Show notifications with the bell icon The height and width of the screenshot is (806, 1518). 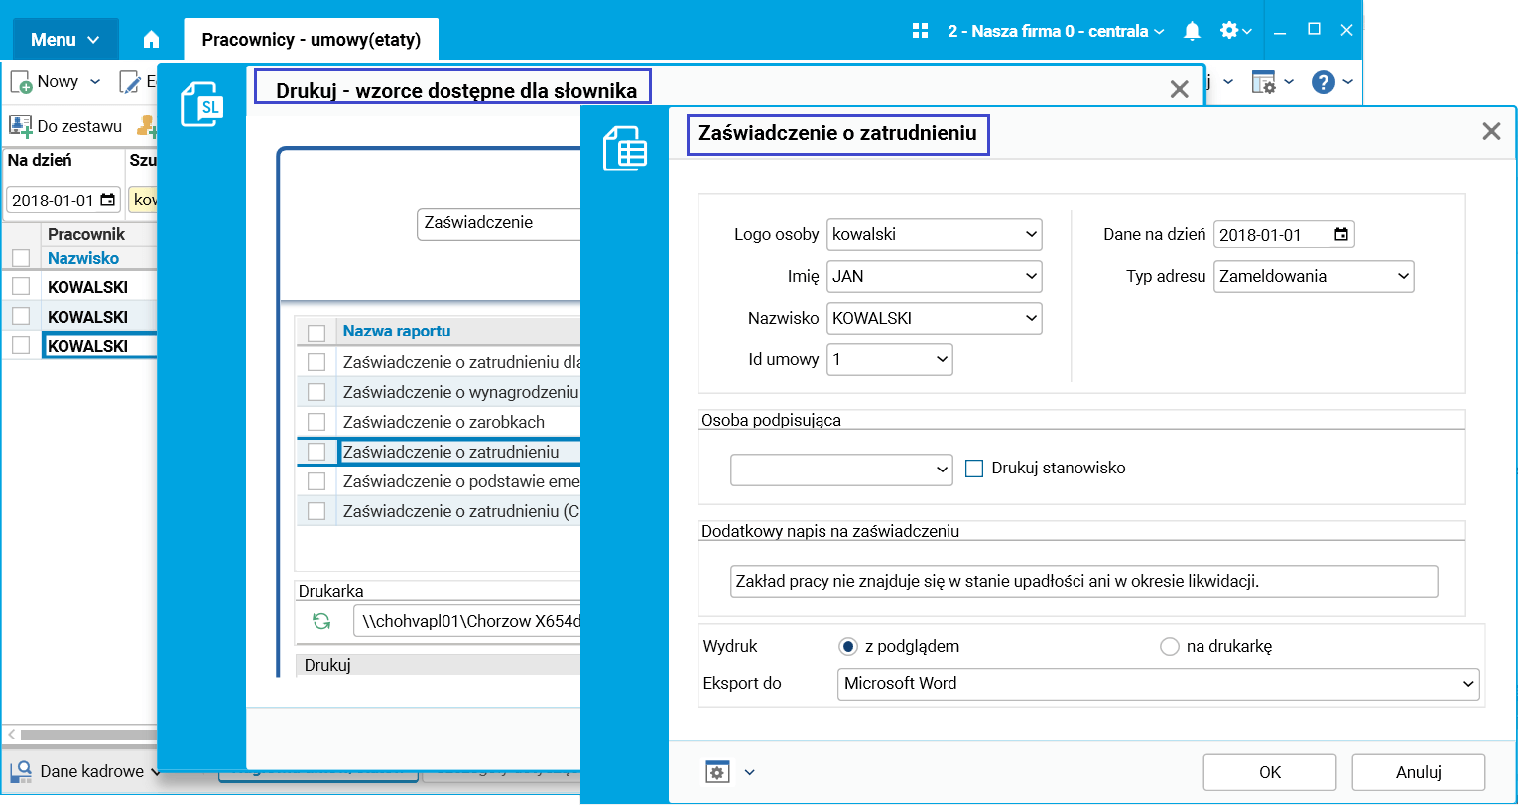pyautogui.click(x=1193, y=31)
